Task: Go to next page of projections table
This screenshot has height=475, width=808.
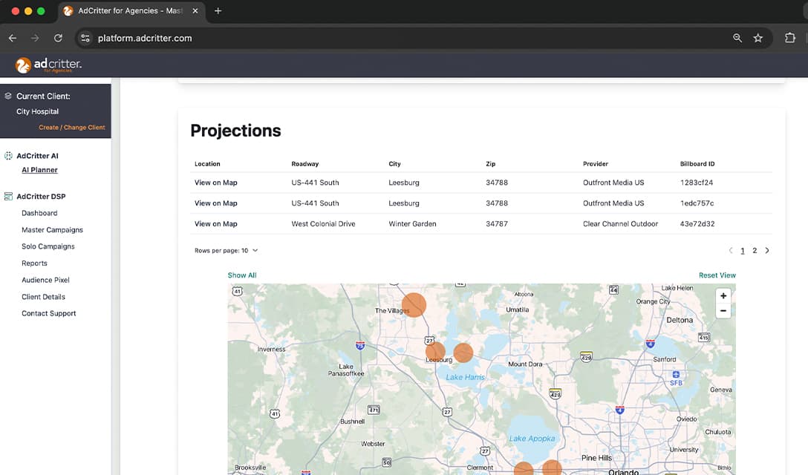Action: click(x=767, y=251)
